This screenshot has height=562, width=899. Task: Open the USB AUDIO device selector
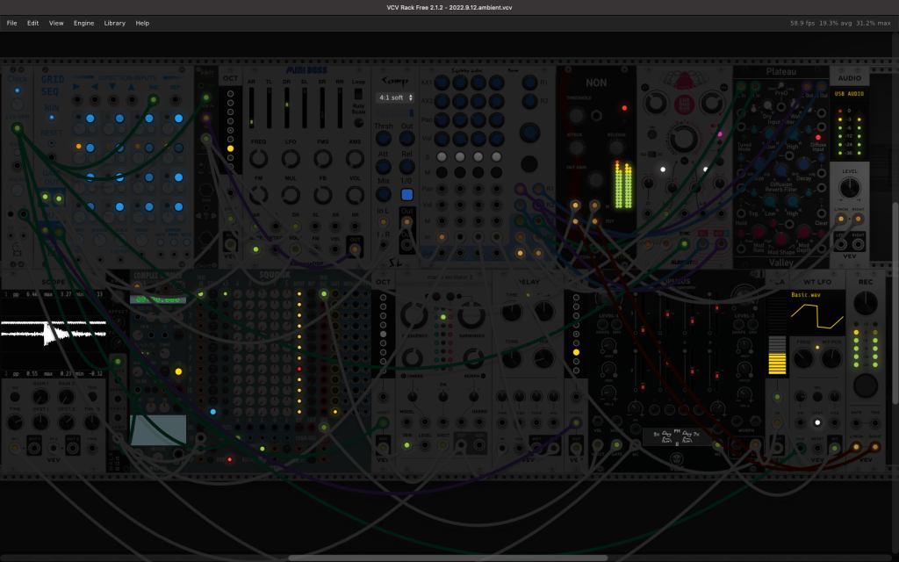point(849,93)
